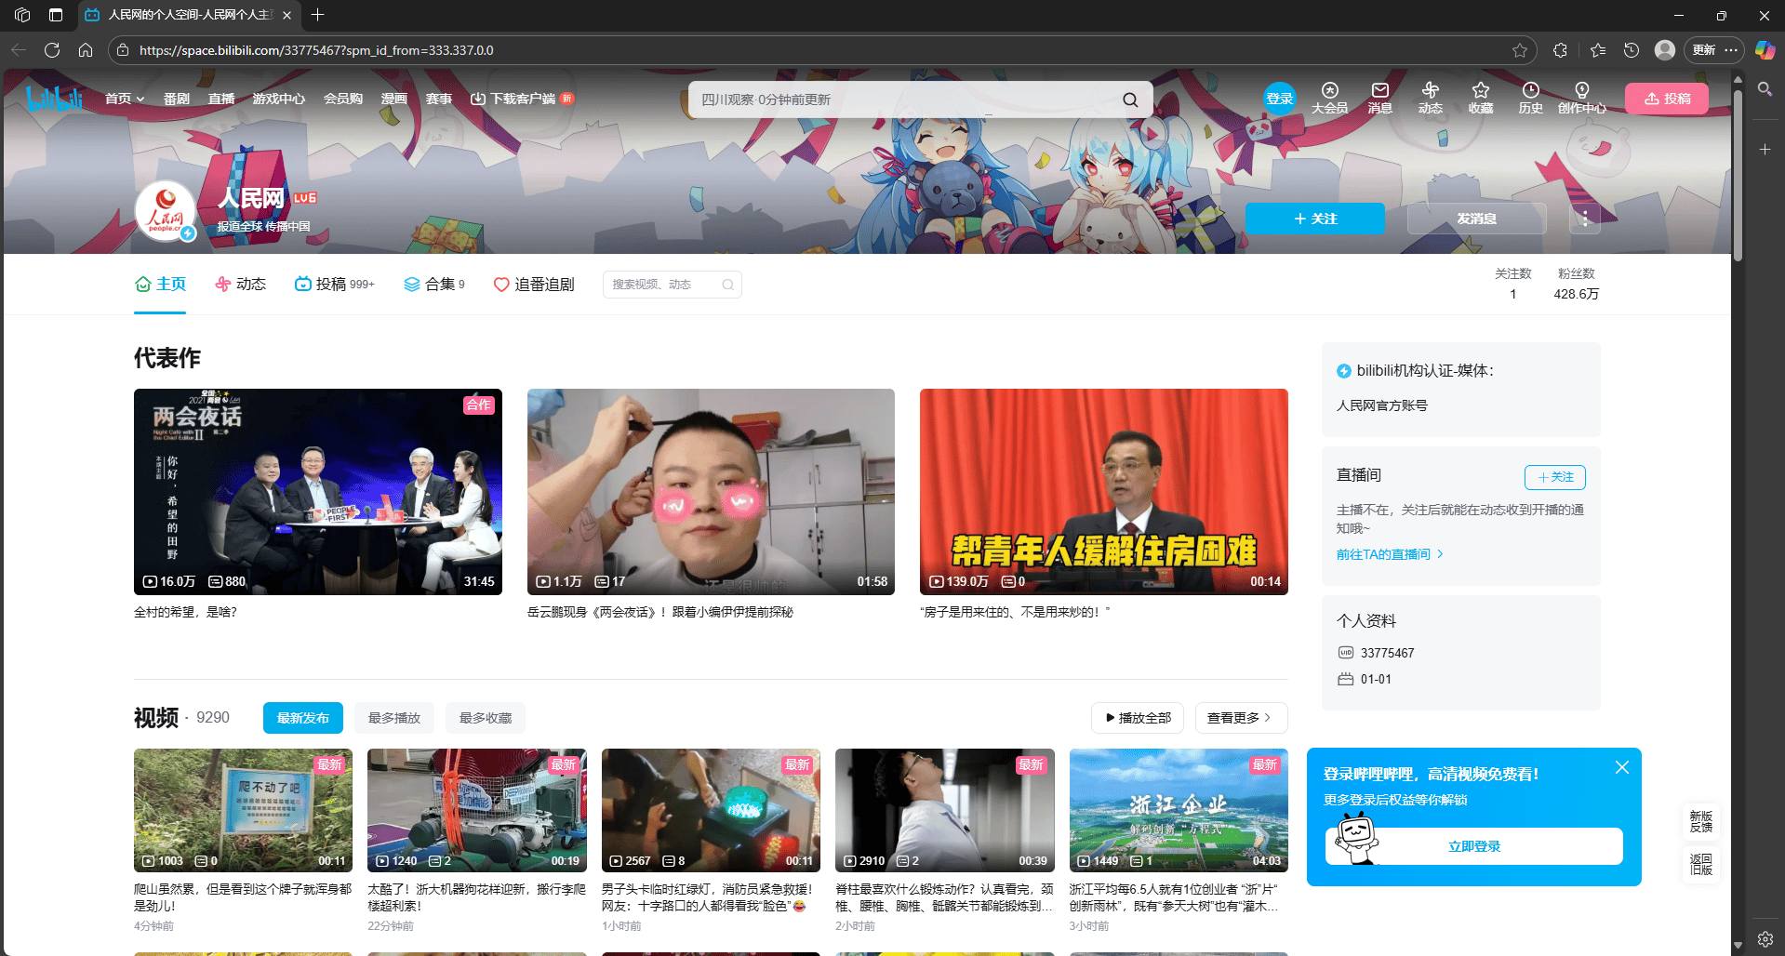Follow the live room with 关注
Viewport: 1785px width, 956px height.
tap(1555, 477)
